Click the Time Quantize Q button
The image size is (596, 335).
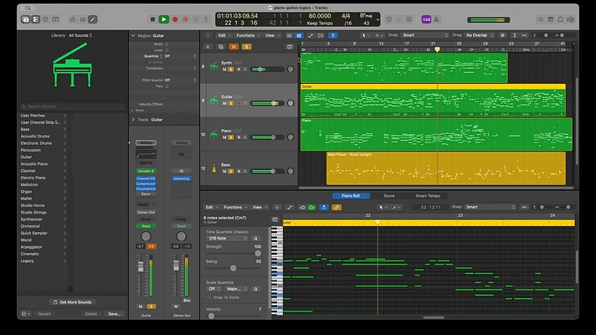(x=255, y=239)
